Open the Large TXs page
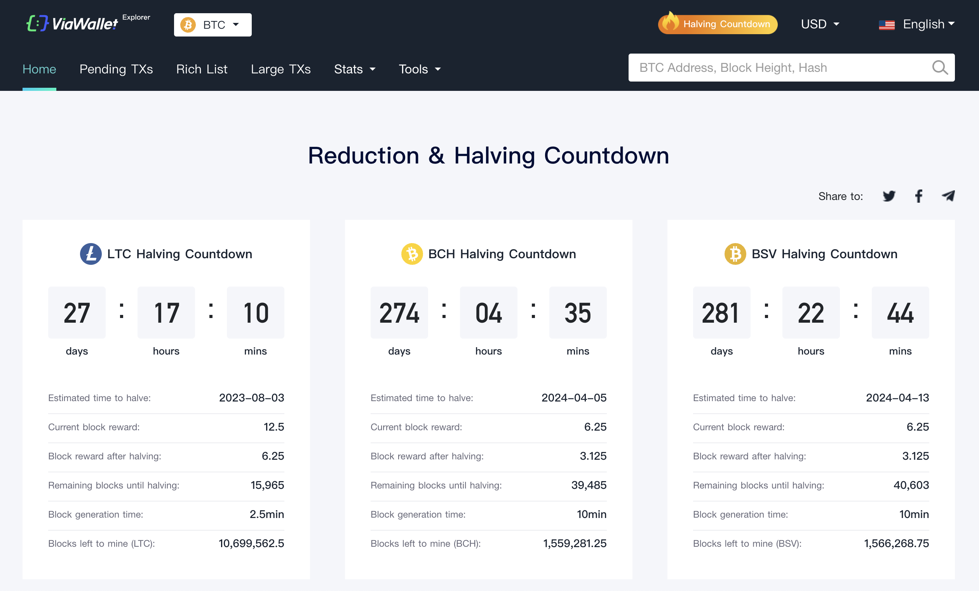Screen dimensions: 979x591 coord(280,69)
